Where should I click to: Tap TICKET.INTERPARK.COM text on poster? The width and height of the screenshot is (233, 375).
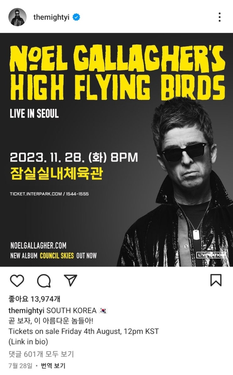point(36,194)
